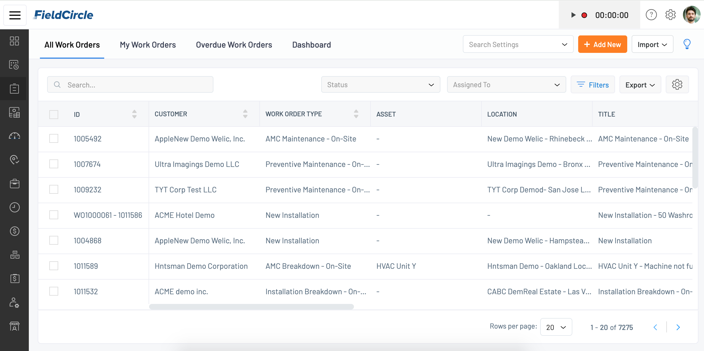The width and height of the screenshot is (704, 351).
Task: Open the hamburger menu
Action: (15, 15)
